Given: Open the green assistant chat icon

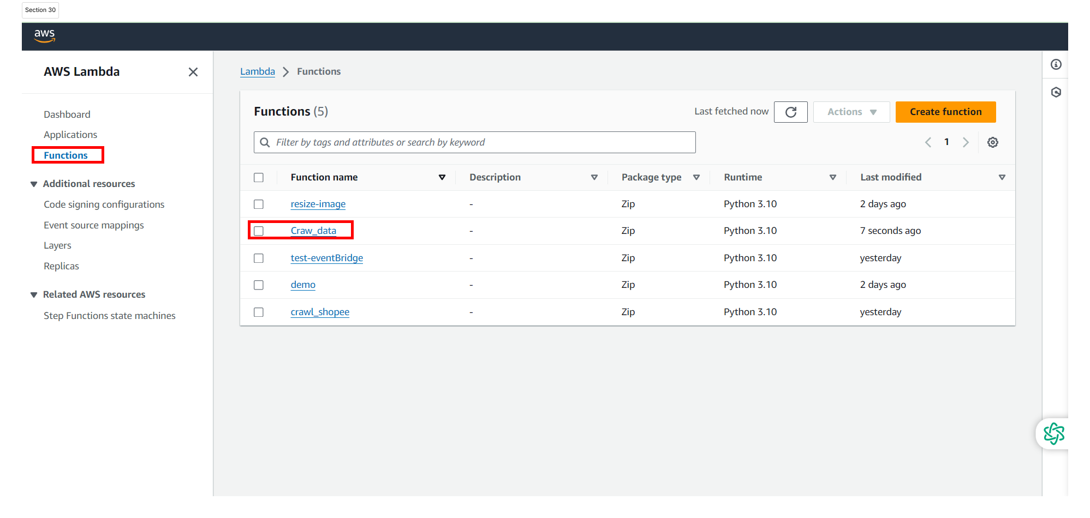Looking at the screenshot, I should [1053, 434].
